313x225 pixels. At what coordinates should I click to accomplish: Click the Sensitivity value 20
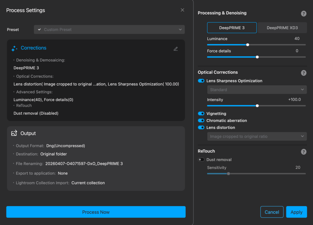[x=298, y=167]
